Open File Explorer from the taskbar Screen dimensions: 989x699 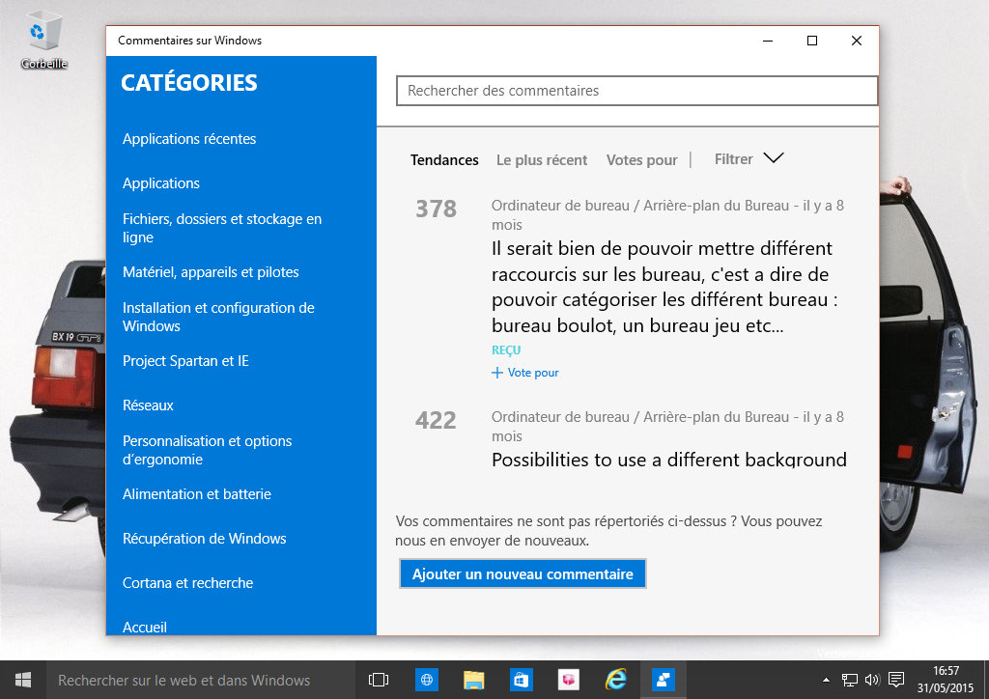473,680
